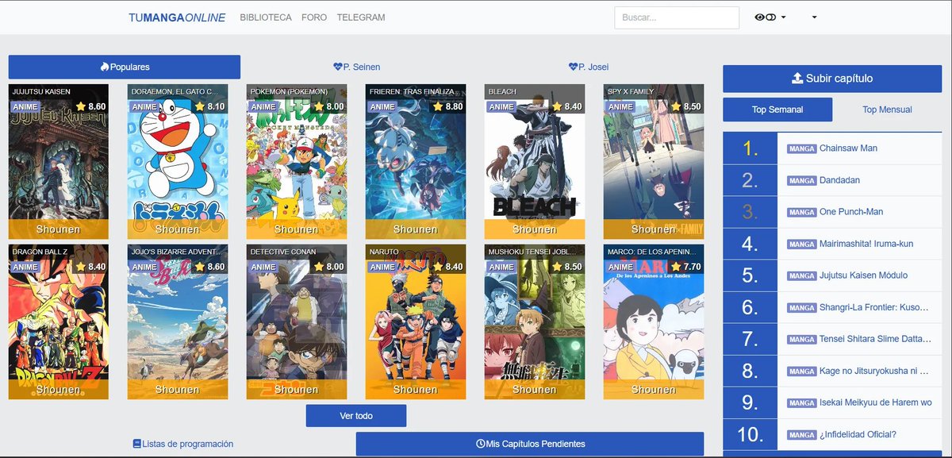Switch to the P. Josei tab
The height and width of the screenshot is (458, 952).
pos(589,67)
